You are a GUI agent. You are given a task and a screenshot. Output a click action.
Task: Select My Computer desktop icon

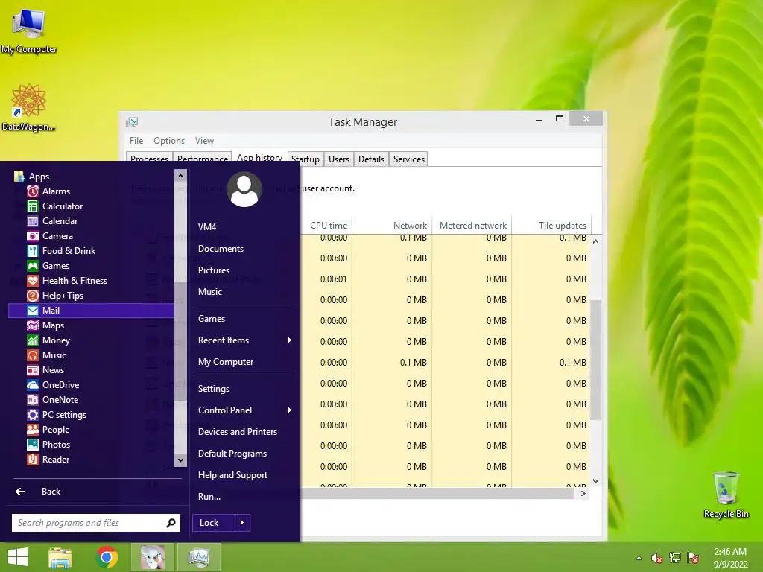tap(29, 30)
